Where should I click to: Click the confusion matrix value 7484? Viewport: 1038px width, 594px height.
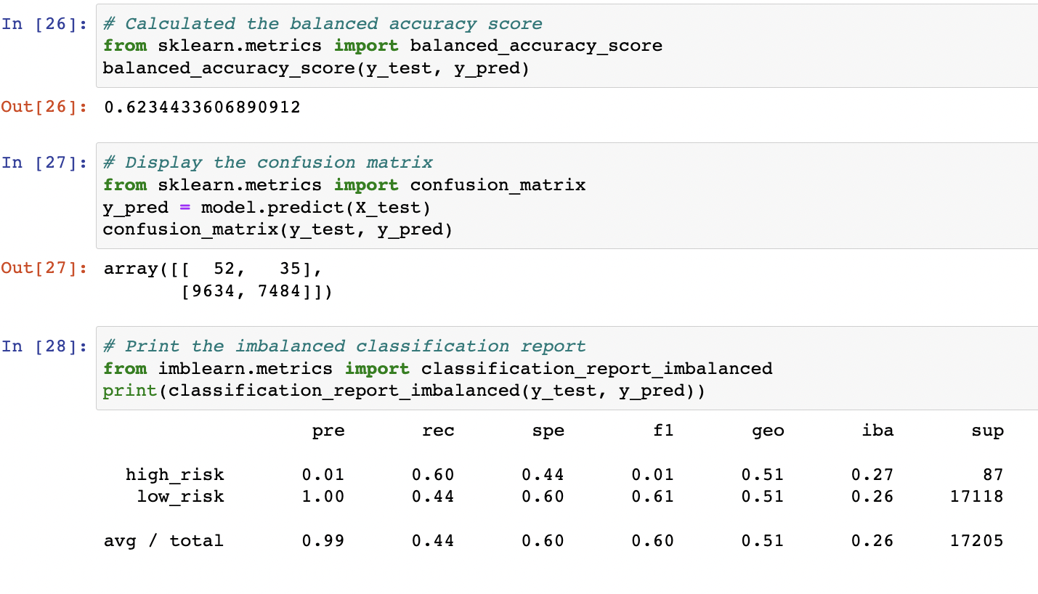click(280, 292)
